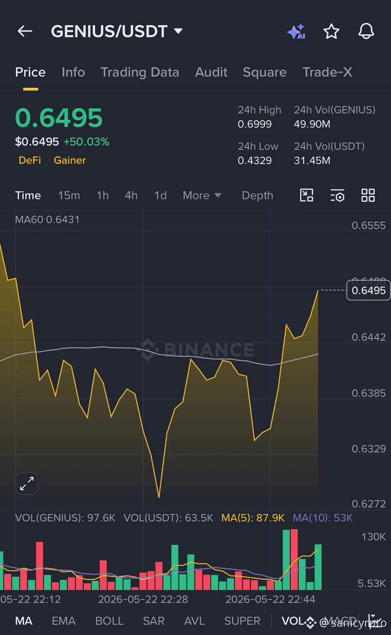Open price alerts bell icon

coord(366,32)
